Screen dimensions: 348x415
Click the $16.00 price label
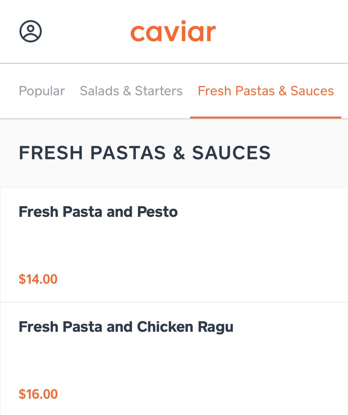tap(38, 394)
